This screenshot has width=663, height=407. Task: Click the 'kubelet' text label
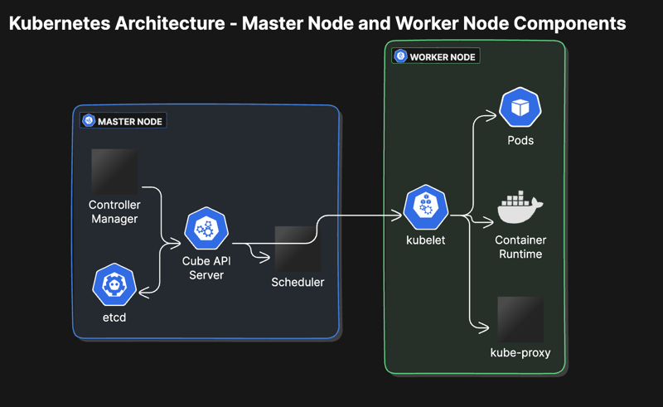(x=425, y=240)
